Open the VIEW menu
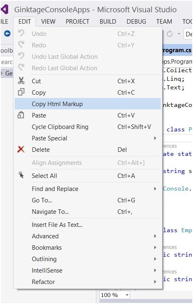Screen dimensions: 193x304 click(48, 21)
